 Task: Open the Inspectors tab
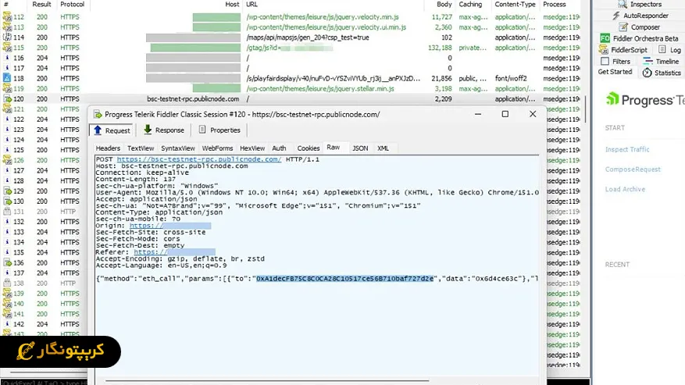point(640,5)
